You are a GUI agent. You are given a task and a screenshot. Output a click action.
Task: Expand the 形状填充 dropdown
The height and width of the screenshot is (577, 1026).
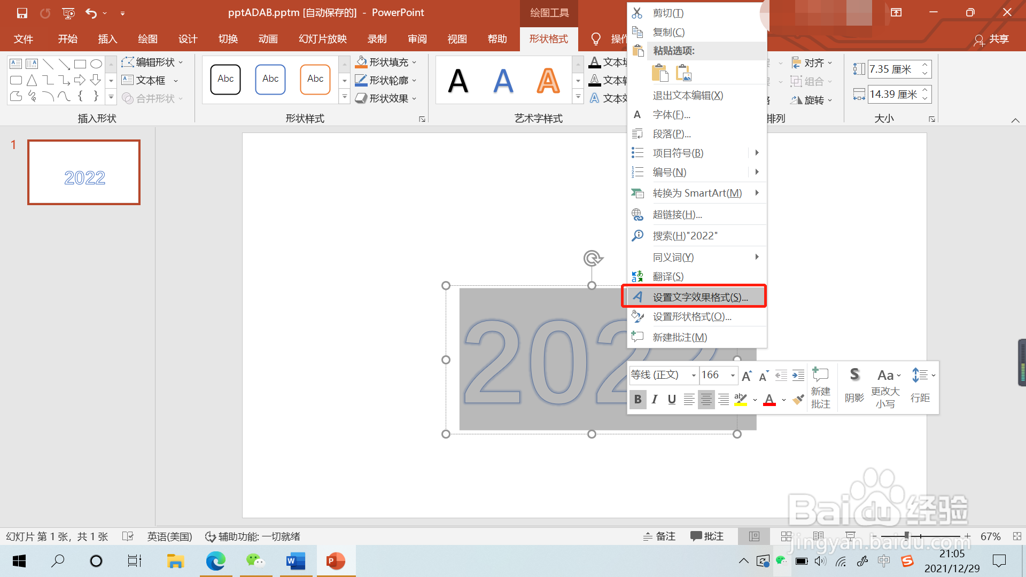click(414, 63)
